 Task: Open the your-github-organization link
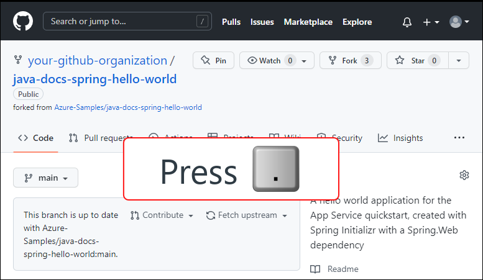[98, 60]
